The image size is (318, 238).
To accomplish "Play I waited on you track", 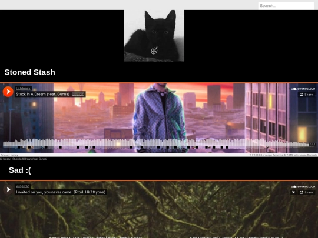I will (8, 190).
